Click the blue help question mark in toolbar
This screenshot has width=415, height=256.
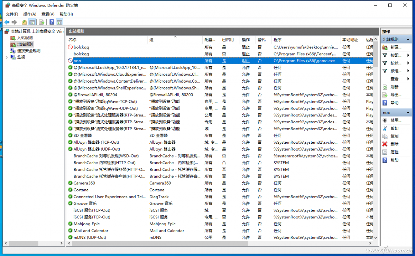pos(52,22)
